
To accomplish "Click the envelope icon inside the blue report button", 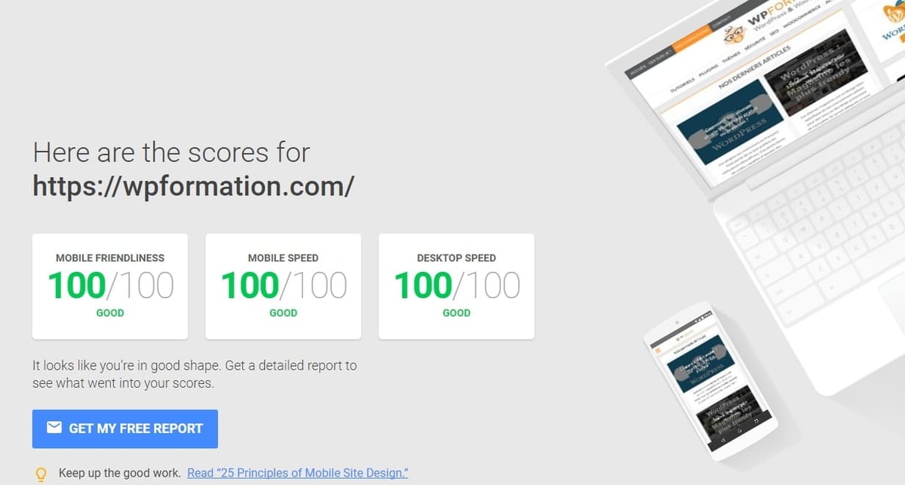I will (x=54, y=428).
